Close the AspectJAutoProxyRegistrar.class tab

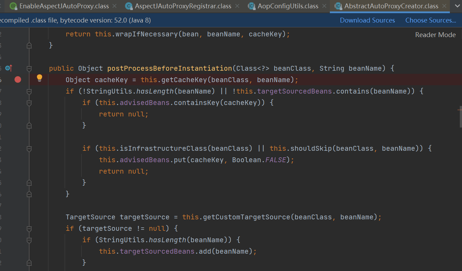coord(237,6)
